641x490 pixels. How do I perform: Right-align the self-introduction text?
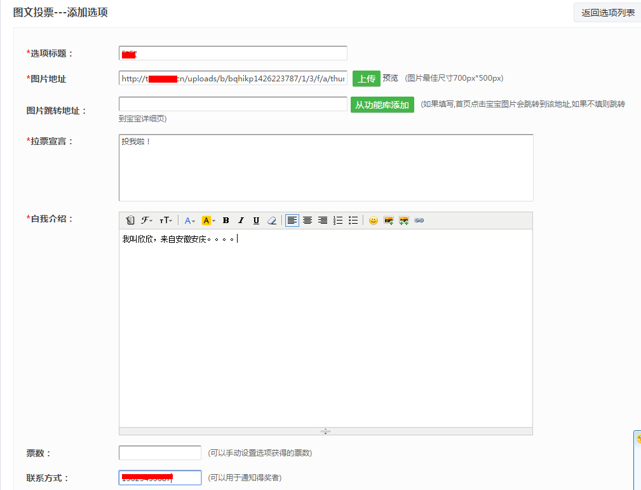pos(323,221)
